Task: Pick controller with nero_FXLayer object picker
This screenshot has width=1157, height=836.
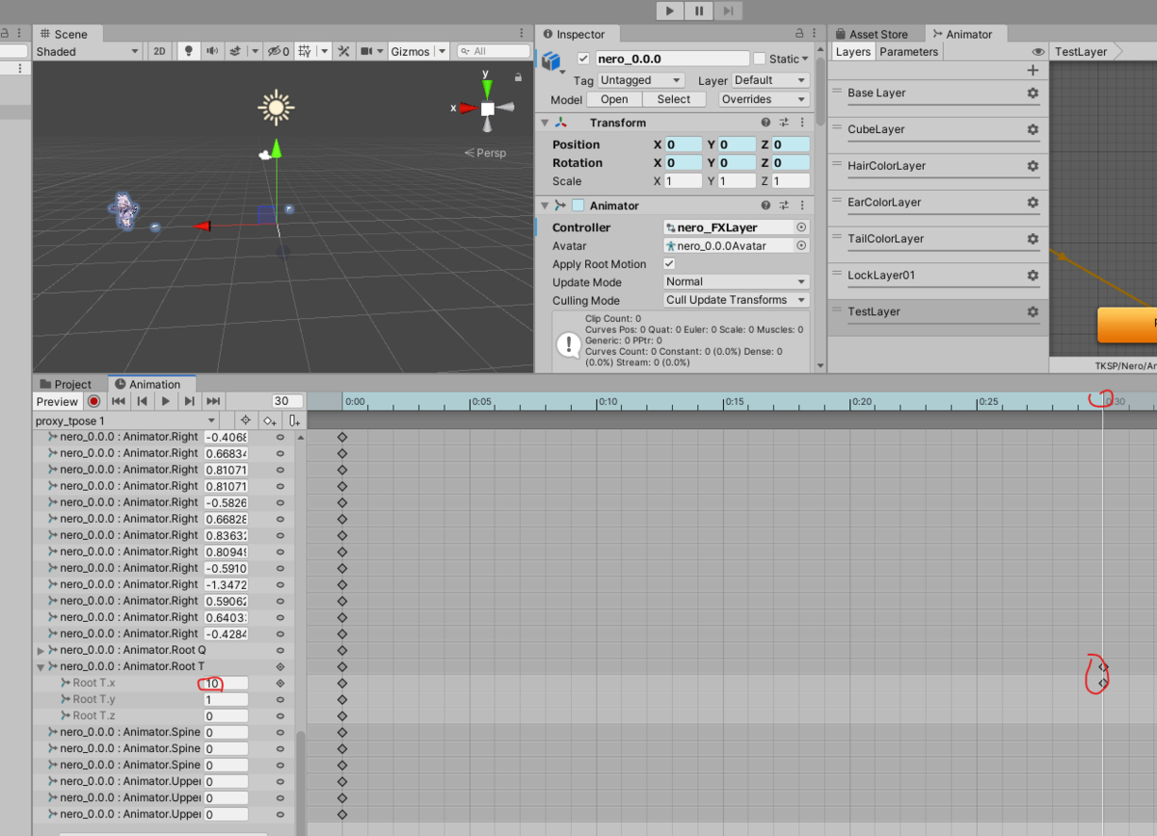Action: 801,228
